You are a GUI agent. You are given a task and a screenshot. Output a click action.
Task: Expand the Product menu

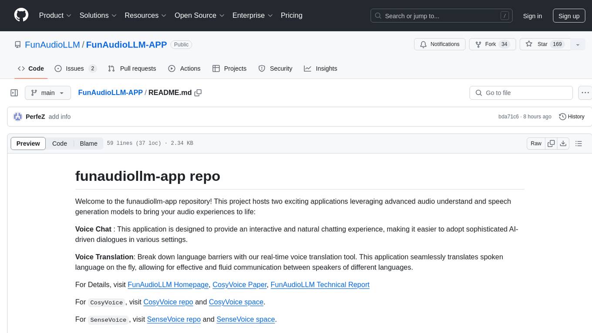click(x=55, y=15)
